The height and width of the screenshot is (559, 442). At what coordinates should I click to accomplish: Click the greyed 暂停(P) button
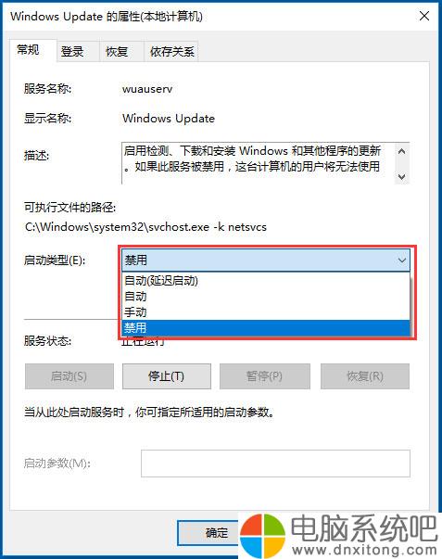264,376
